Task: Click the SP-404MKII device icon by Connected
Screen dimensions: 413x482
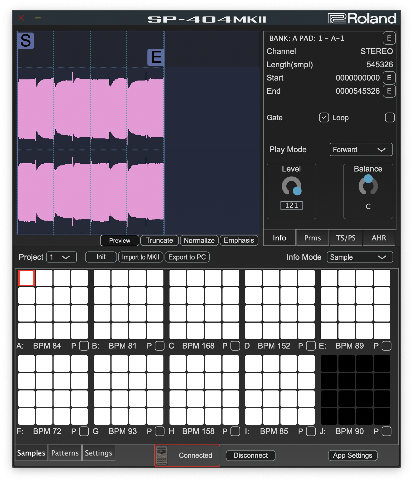Action: pyautogui.click(x=162, y=456)
